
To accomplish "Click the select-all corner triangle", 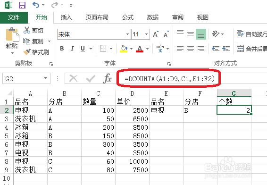I will [x=9, y=93].
